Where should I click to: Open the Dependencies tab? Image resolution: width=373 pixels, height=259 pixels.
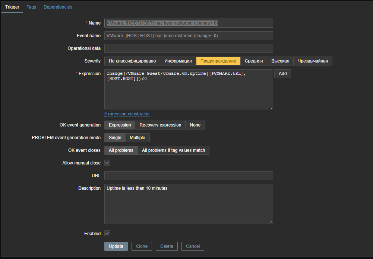click(x=58, y=7)
